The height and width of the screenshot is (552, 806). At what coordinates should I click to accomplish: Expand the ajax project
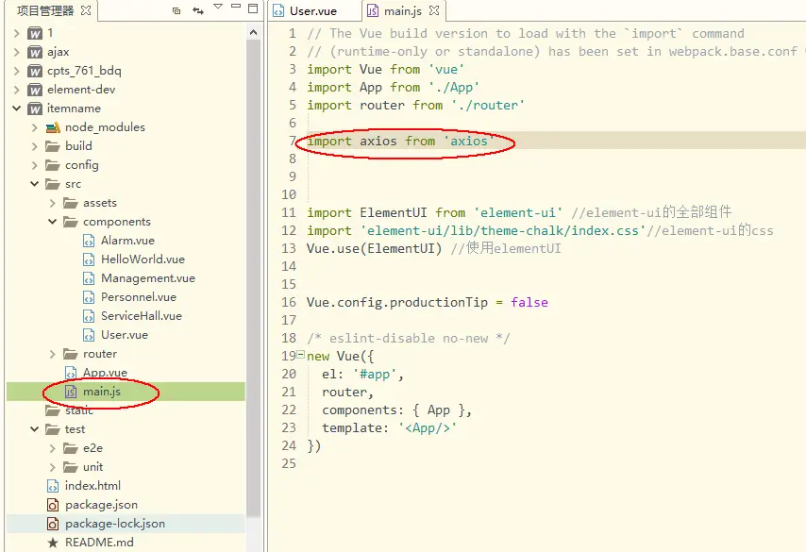tap(16, 52)
